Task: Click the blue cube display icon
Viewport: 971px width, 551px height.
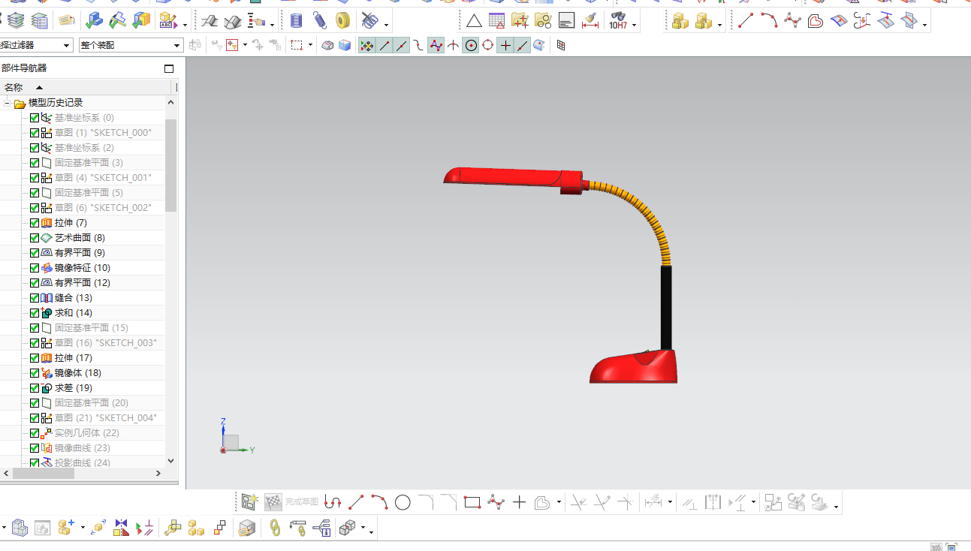Action: coord(345,46)
